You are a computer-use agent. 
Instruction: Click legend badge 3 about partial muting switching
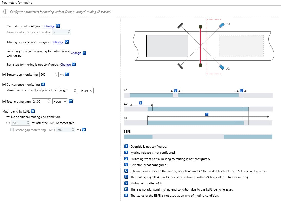[126, 159]
